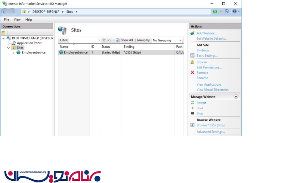Open the Help icon dropdown arrow
The width and height of the screenshot is (303, 183).
[x=239, y=11]
